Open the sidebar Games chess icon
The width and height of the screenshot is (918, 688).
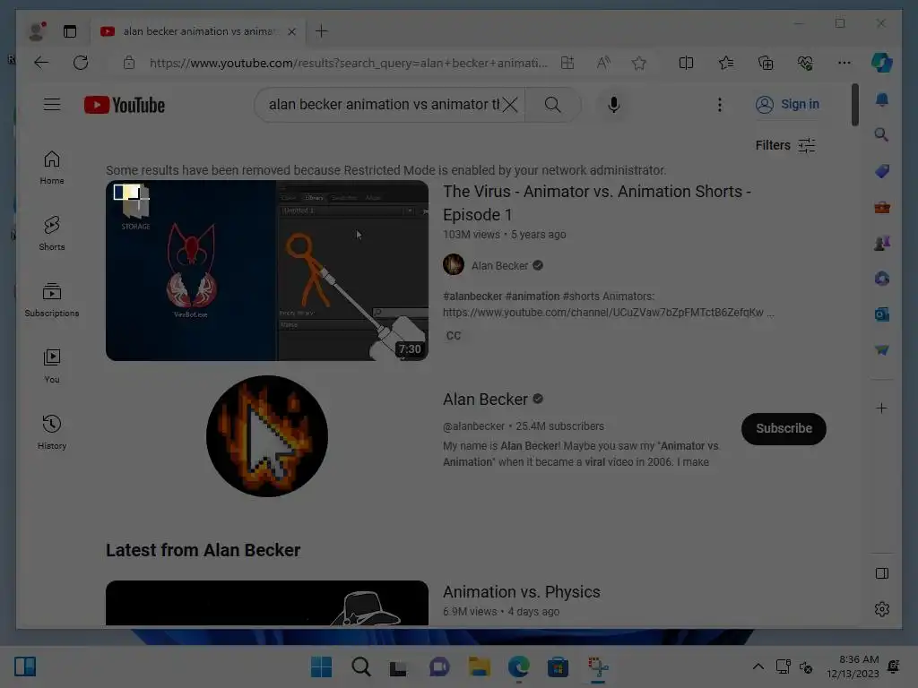coord(882,243)
